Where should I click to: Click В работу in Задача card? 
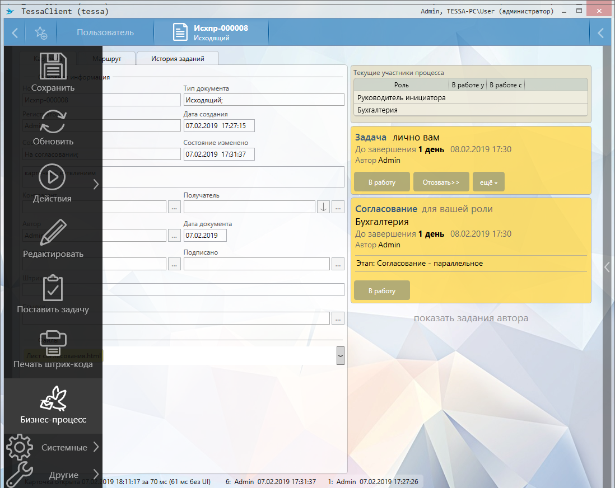pos(381,182)
